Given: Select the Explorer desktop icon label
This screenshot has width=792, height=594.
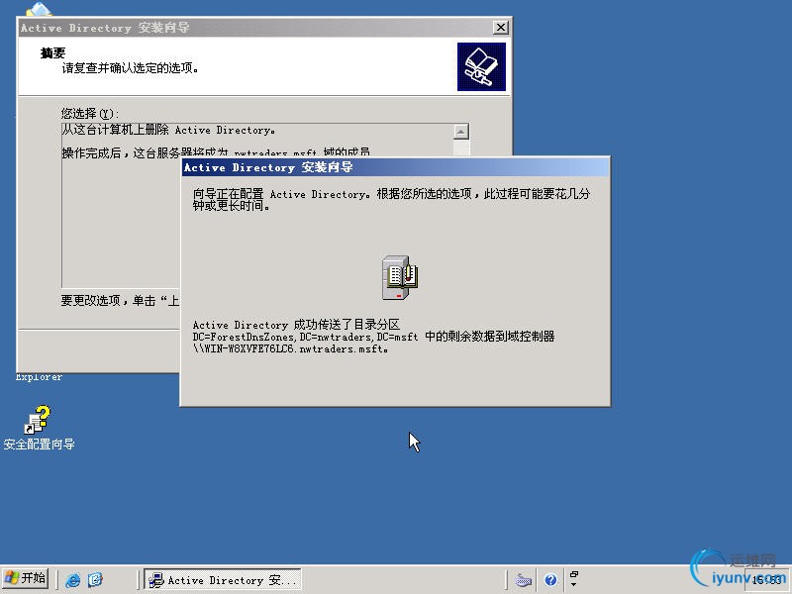Looking at the screenshot, I should [39, 377].
